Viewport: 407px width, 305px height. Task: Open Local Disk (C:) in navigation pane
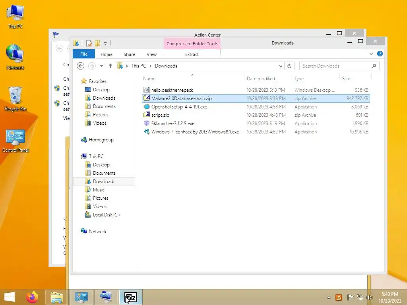click(x=106, y=214)
